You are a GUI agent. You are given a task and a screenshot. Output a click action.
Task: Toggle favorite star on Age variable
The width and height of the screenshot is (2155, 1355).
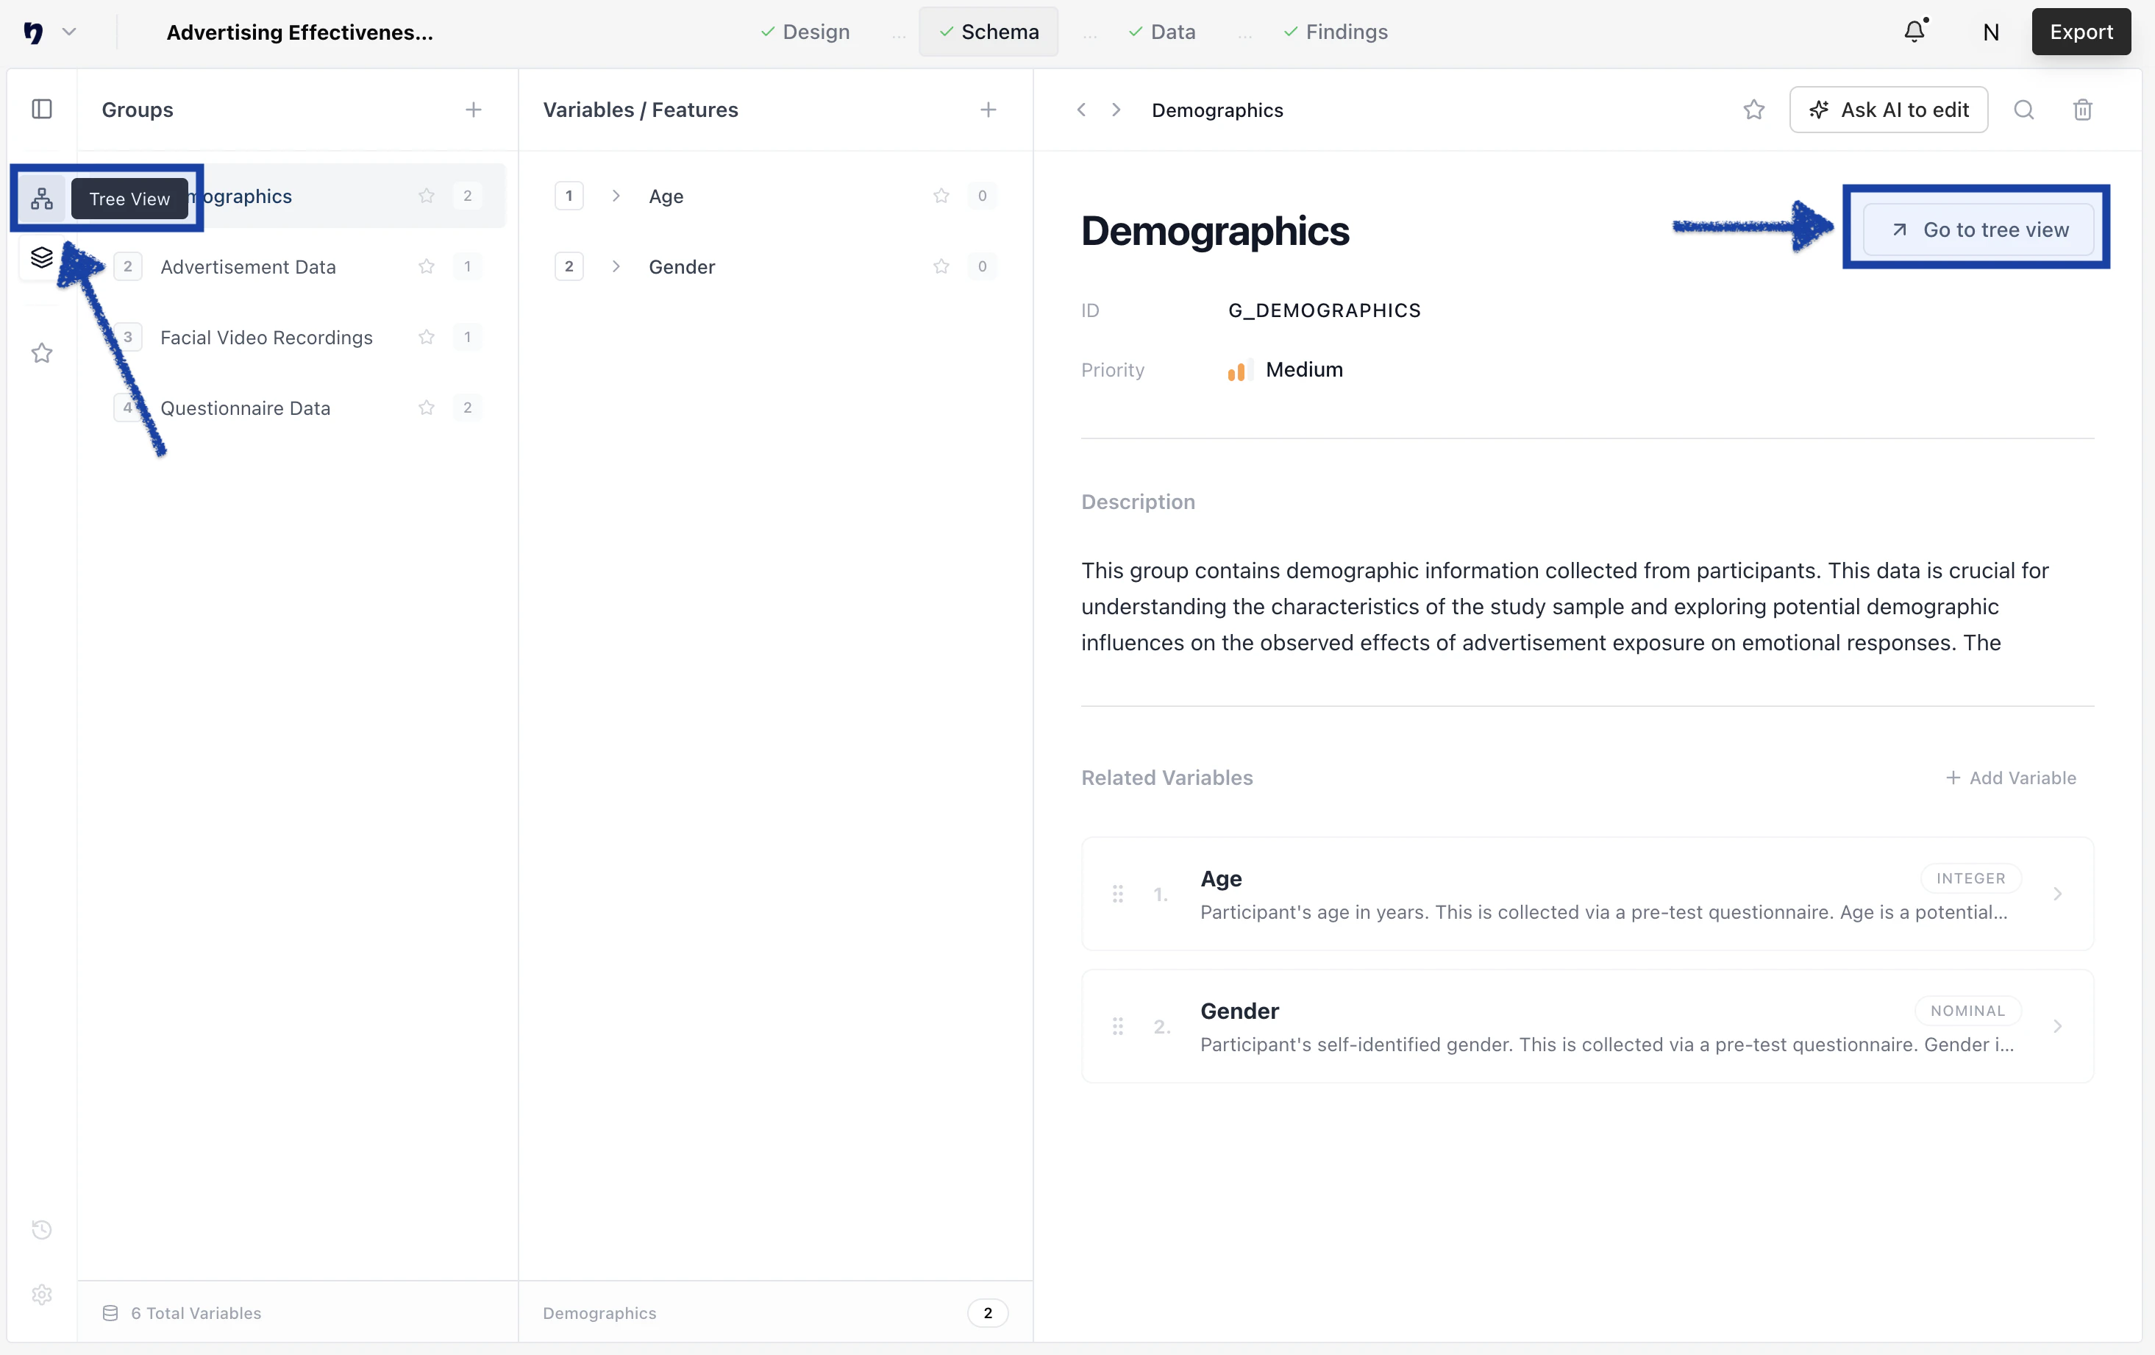click(941, 196)
